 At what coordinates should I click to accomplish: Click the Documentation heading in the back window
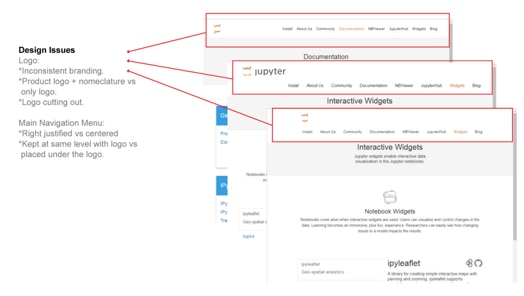[x=326, y=57]
